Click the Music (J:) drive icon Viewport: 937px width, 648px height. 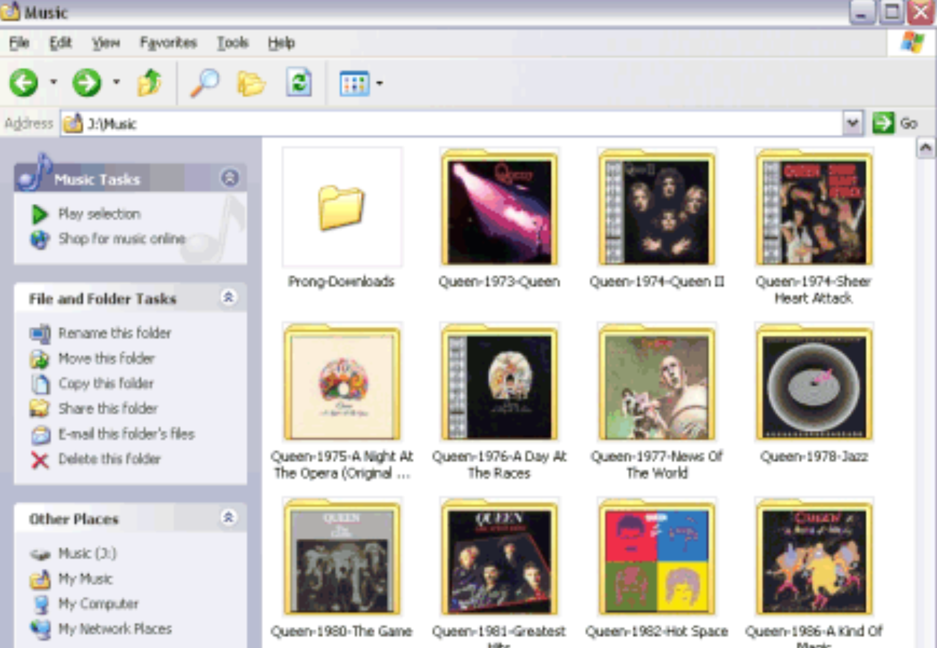40,554
